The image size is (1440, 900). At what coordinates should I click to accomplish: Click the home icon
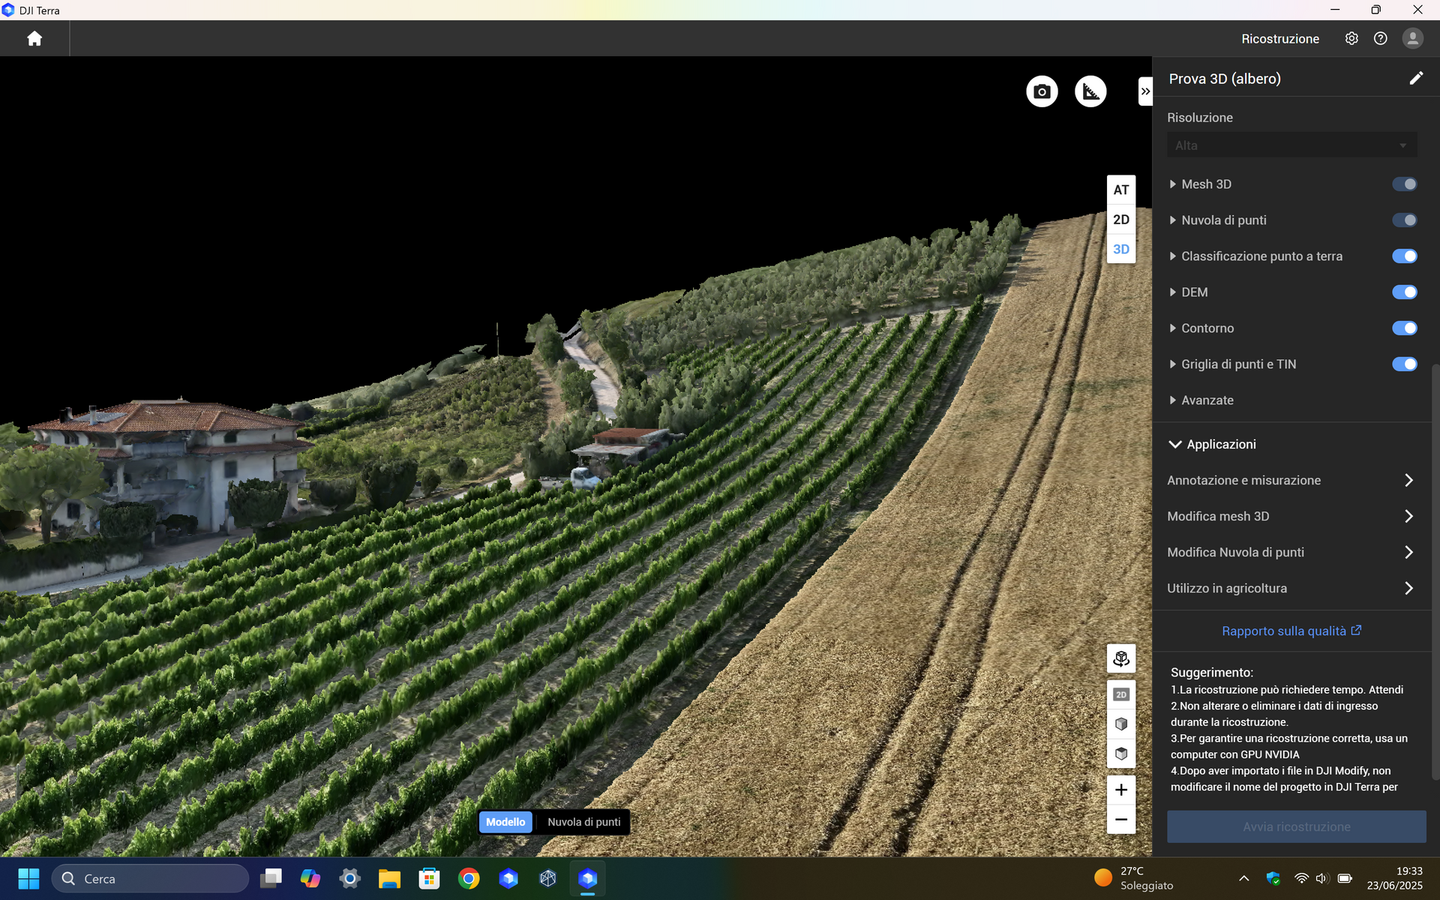[x=34, y=38]
